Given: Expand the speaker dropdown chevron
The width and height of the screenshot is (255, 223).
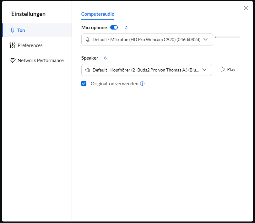Looking at the screenshot, I should coord(204,70).
